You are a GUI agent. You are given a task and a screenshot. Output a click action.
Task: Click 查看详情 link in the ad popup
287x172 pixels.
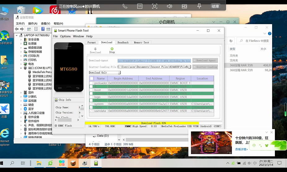241,149
